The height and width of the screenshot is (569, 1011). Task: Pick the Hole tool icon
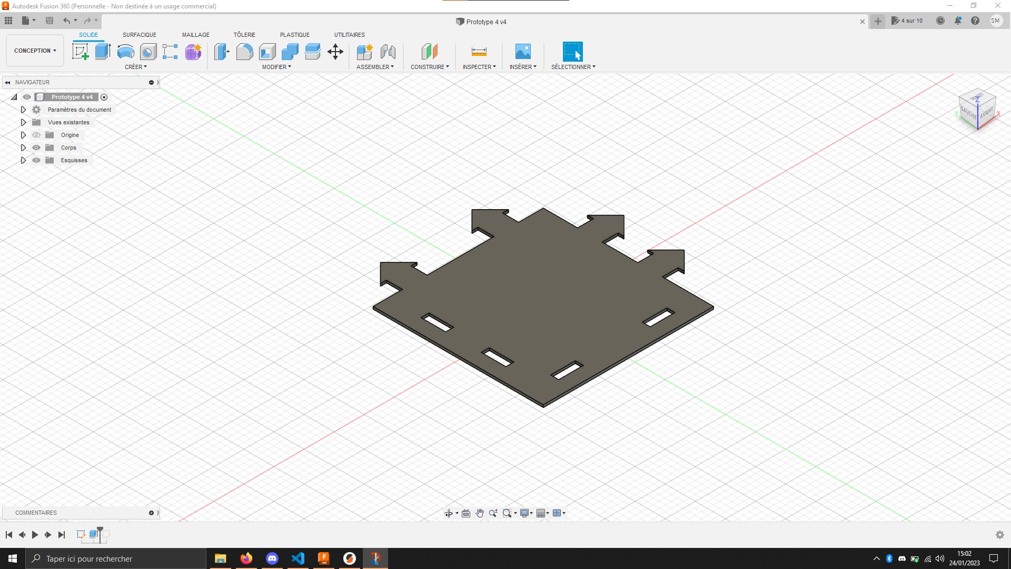(x=148, y=52)
